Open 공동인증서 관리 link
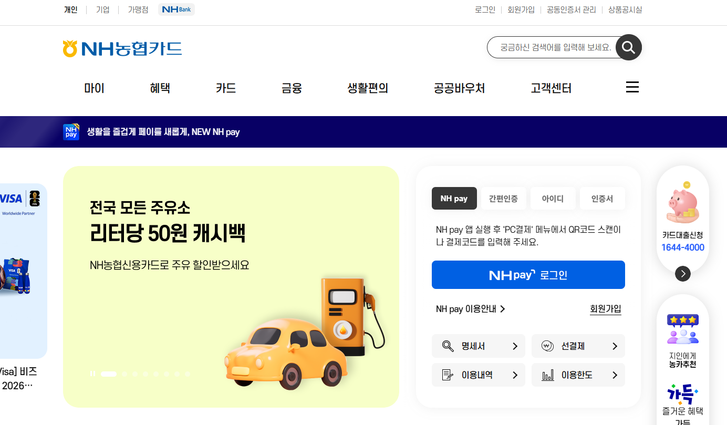The width and height of the screenshot is (727, 425). click(x=572, y=9)
